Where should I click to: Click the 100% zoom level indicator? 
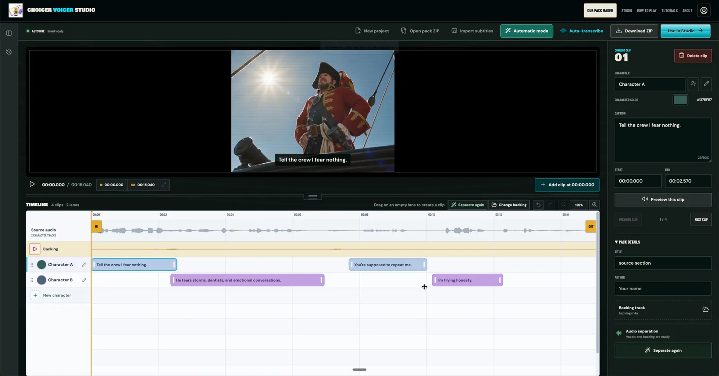point(579,205)
